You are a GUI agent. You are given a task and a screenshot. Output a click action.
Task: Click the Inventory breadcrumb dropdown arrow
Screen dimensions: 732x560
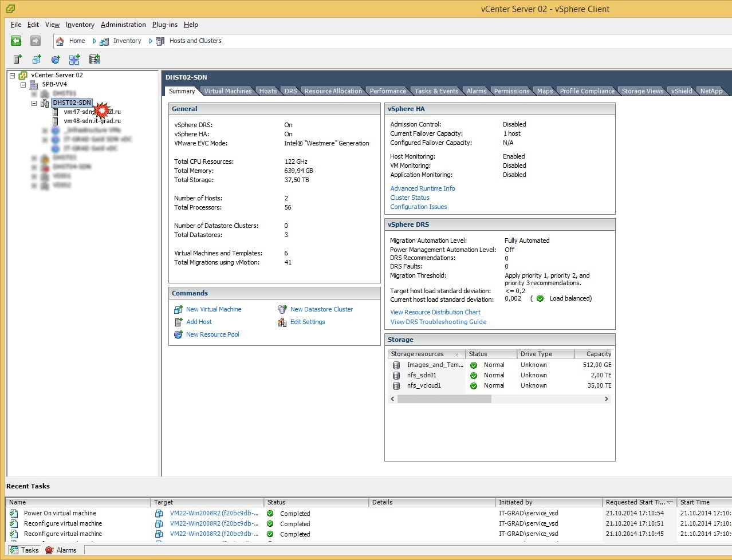click(151, 41)
